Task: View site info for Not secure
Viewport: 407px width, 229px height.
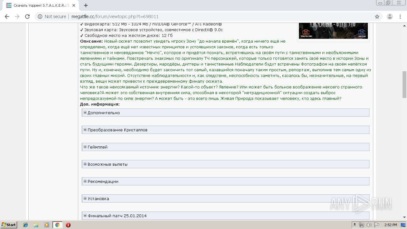Action: (52, 17)
